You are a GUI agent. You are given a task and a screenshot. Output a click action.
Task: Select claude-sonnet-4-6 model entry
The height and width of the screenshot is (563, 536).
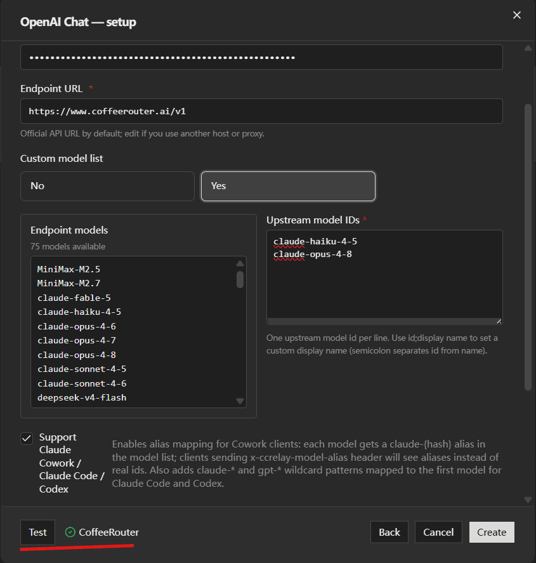click(82, 383)
